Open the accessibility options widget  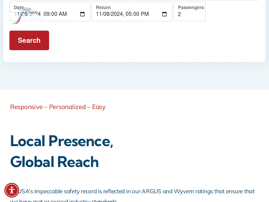pos(12,190)
